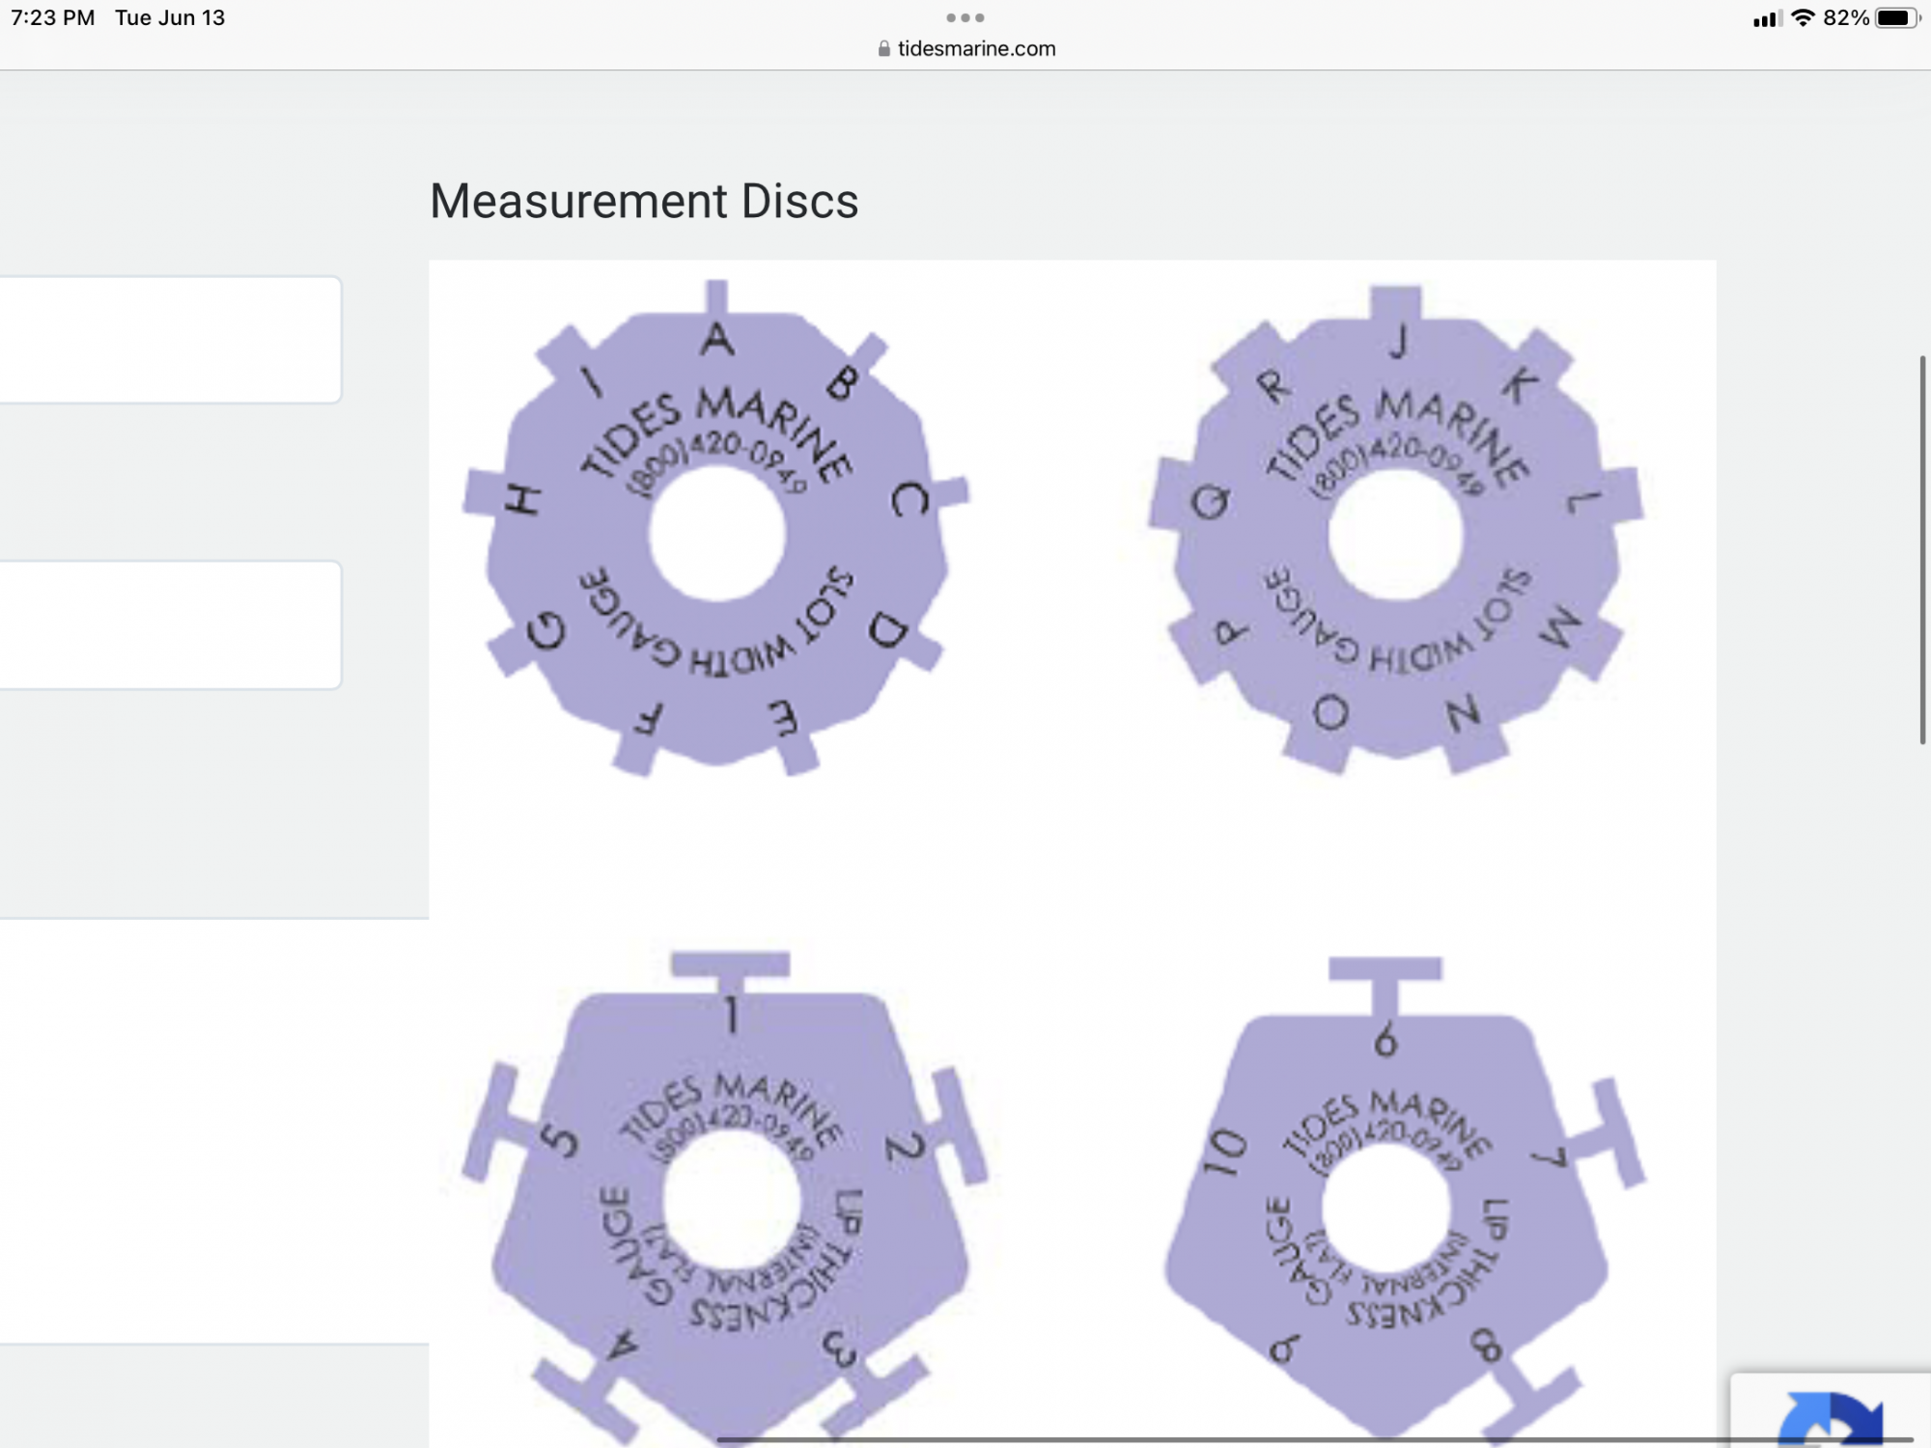Tap the battery status icon

pyautogui.click(x=1898, y=17)
